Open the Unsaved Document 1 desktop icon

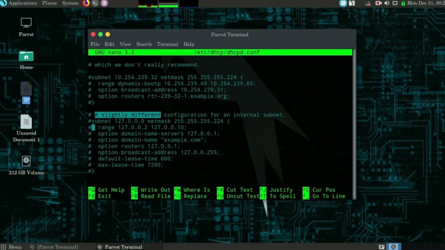[26, 128]
